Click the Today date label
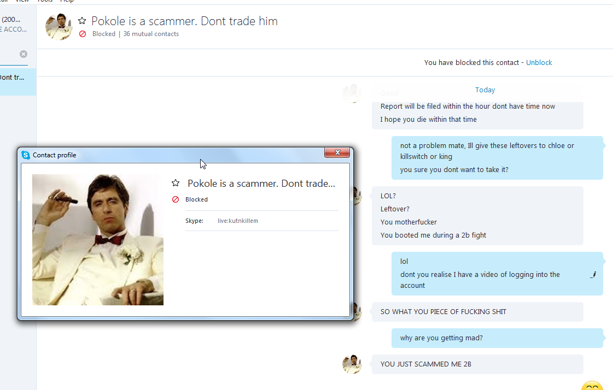Image resolution: width=613 pixels, height=390 pixels. tap(485, 90)
